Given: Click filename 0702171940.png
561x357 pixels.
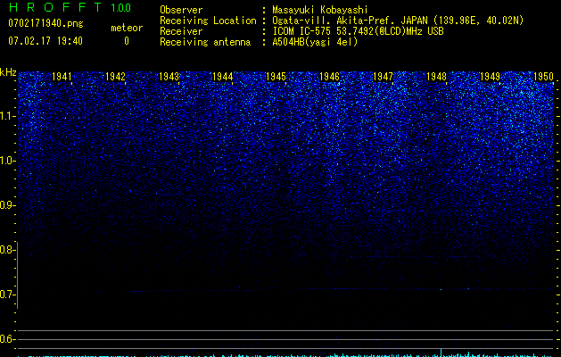Looking at the screenshot, I should 45,23.
